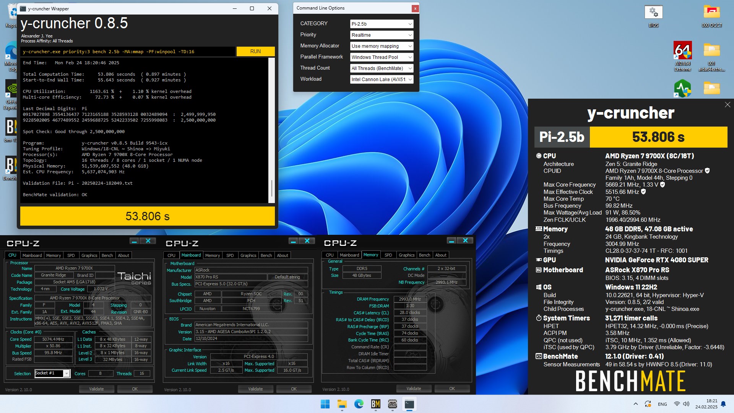
Task: Open Memory tab in first CPU-Z window
Action: (54, 255)
